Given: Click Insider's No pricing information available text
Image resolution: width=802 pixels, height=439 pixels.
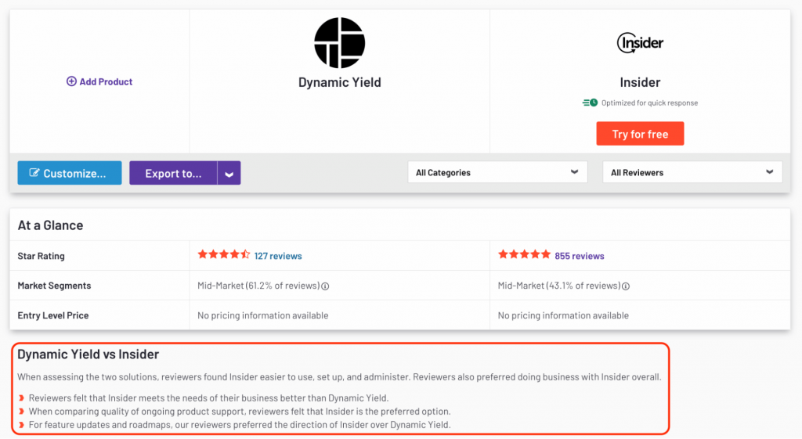Looking at the screenshot, I should (x=563, y=315).
